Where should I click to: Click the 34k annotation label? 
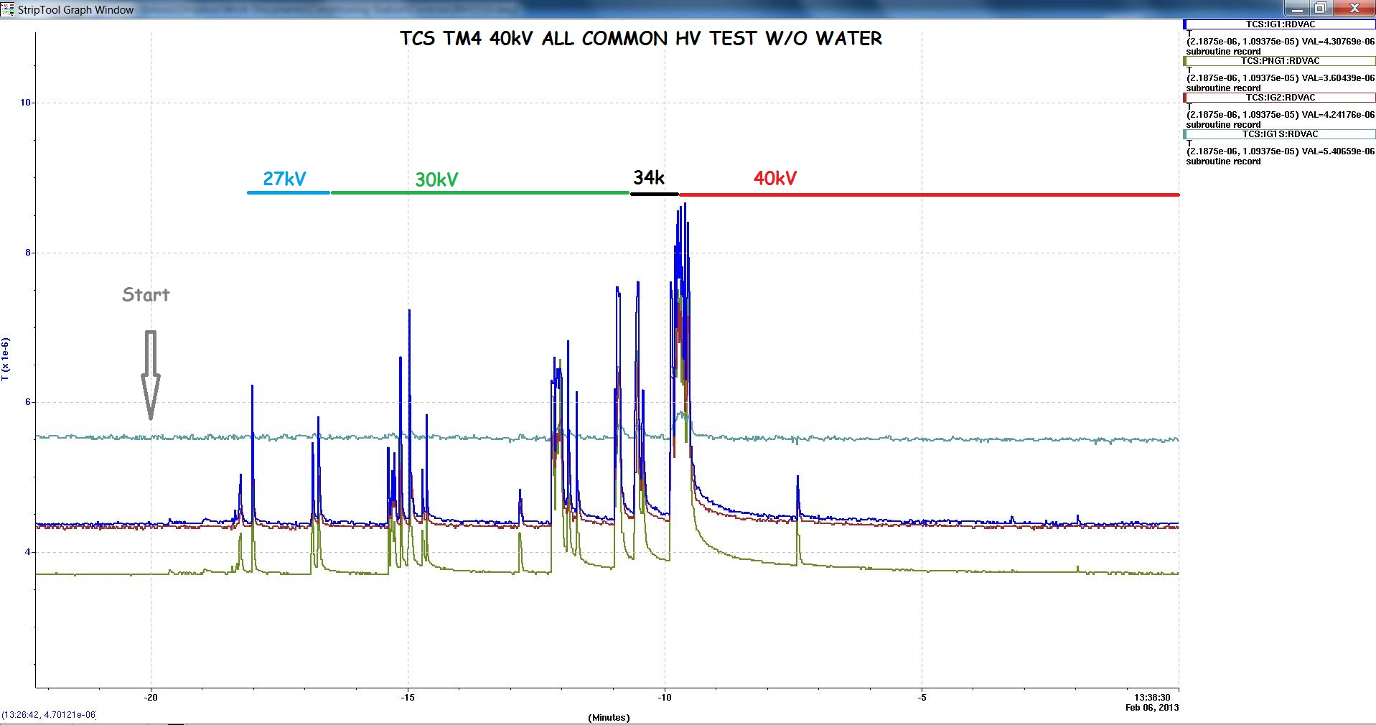pyautogui.click(x=649, y=177)
